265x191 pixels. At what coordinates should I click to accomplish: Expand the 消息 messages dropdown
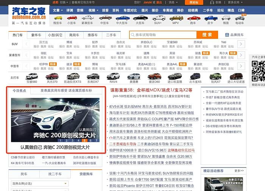pyautogui.click(x=173, y=2)
